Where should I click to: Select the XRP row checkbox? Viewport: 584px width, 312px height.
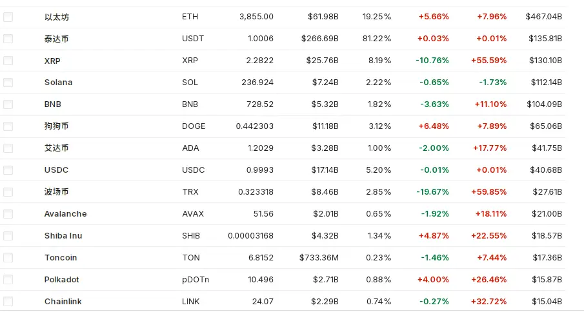tap(8, 61)
